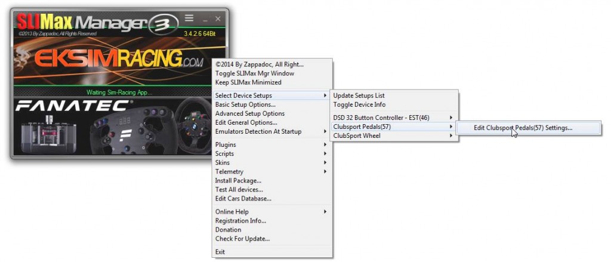Choose Check For Update...
The width and height of the screenshot is (611, 262).
(x=271, y=239)
